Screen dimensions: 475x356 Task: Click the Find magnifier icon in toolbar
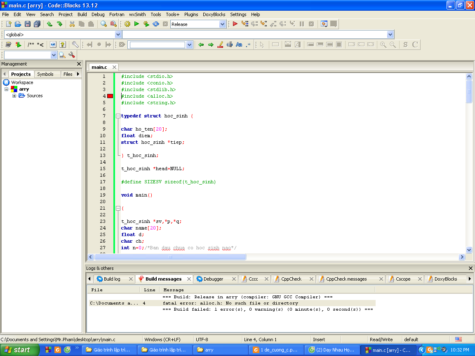coord(103,24)
